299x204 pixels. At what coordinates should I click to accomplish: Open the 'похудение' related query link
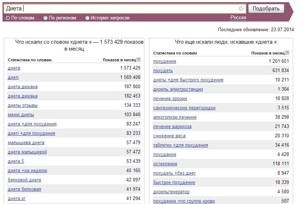coord(165,61)
